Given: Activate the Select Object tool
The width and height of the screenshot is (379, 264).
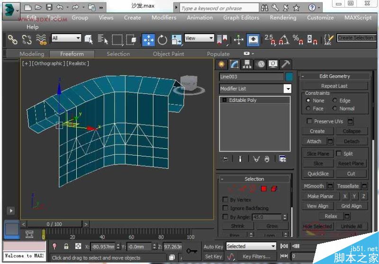Looking at the screenshot, I should click(x=89, y=39).
